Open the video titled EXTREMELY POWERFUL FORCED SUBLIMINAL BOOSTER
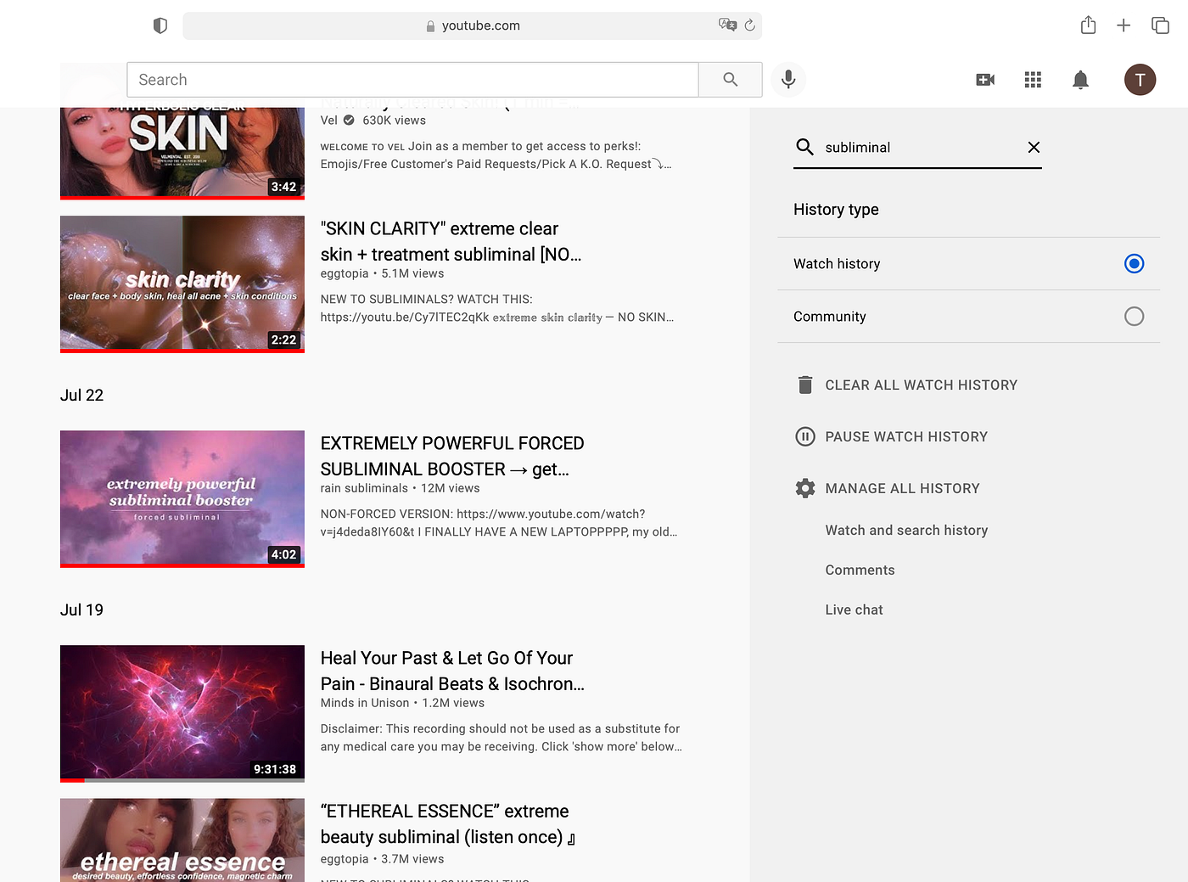The width and height of the screenshot is (1188, 882). [x=452, y=456]
